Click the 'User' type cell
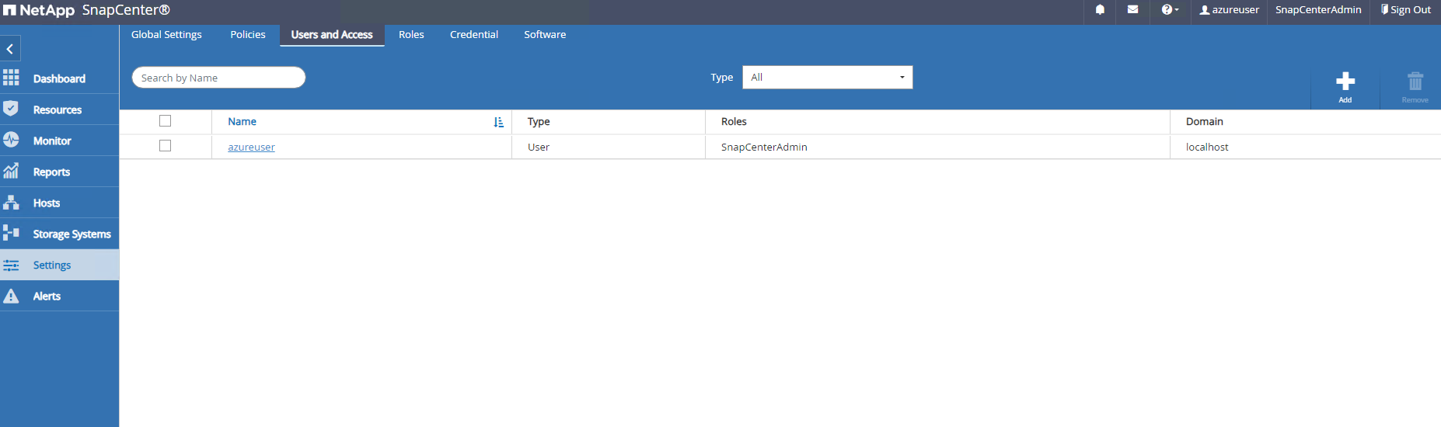Image resolution: width=1441 pixels, height=427 pixels. (539, 147)
